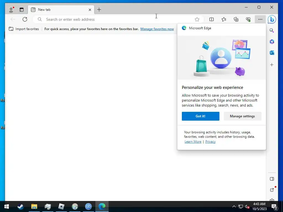Click the Microsoft Edge popup title
This screenshot has height=212, width=283.
click(200, 28)
